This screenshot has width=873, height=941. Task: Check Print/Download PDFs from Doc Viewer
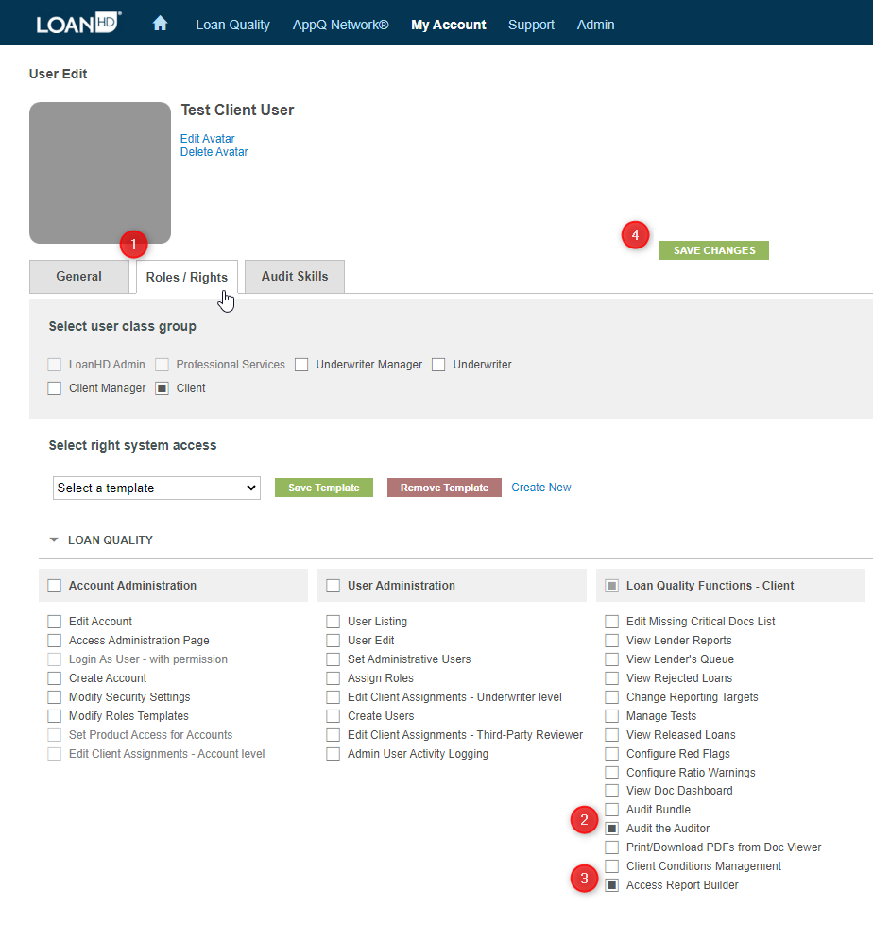tap(611, 847)
